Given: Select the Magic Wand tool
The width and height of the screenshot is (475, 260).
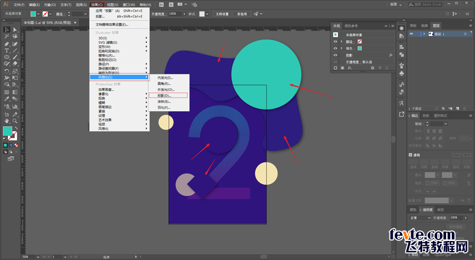Looking at the screenshot, I should (x=6, y=36).
